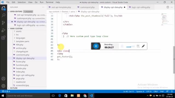175x98 pixels.
Task: Open the Extensions view
Action: click(4, 38)
